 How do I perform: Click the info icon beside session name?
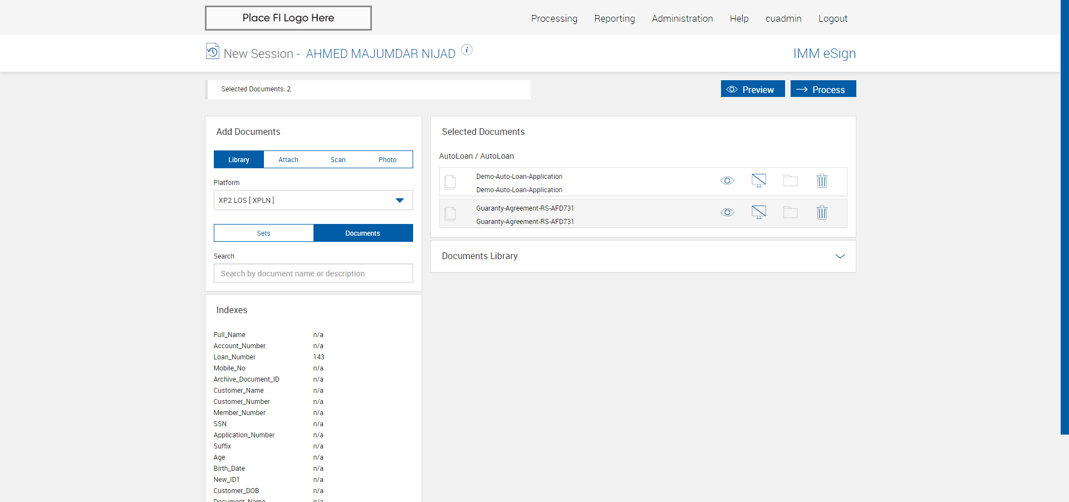pyautogui.click(x=467, y=50)
